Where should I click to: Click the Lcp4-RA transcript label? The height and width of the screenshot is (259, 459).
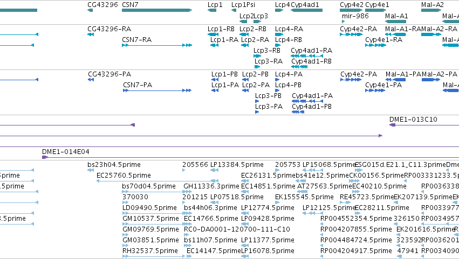point(289,29)
